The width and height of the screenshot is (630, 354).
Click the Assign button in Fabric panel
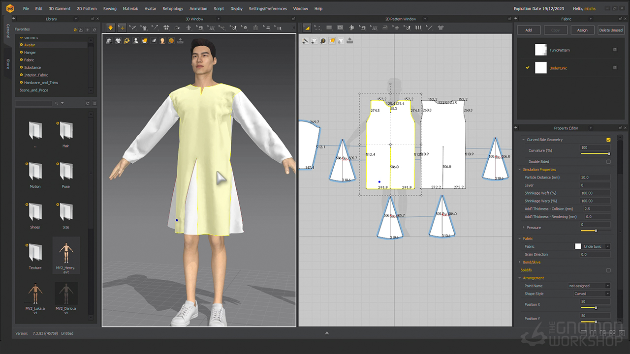pos(582,30)
